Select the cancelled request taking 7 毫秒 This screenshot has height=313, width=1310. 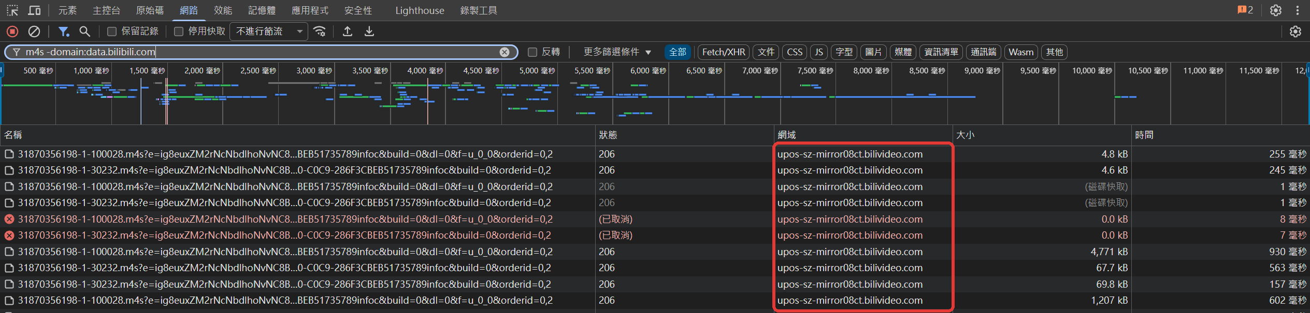pyautogui.click(x=655, y=236)
